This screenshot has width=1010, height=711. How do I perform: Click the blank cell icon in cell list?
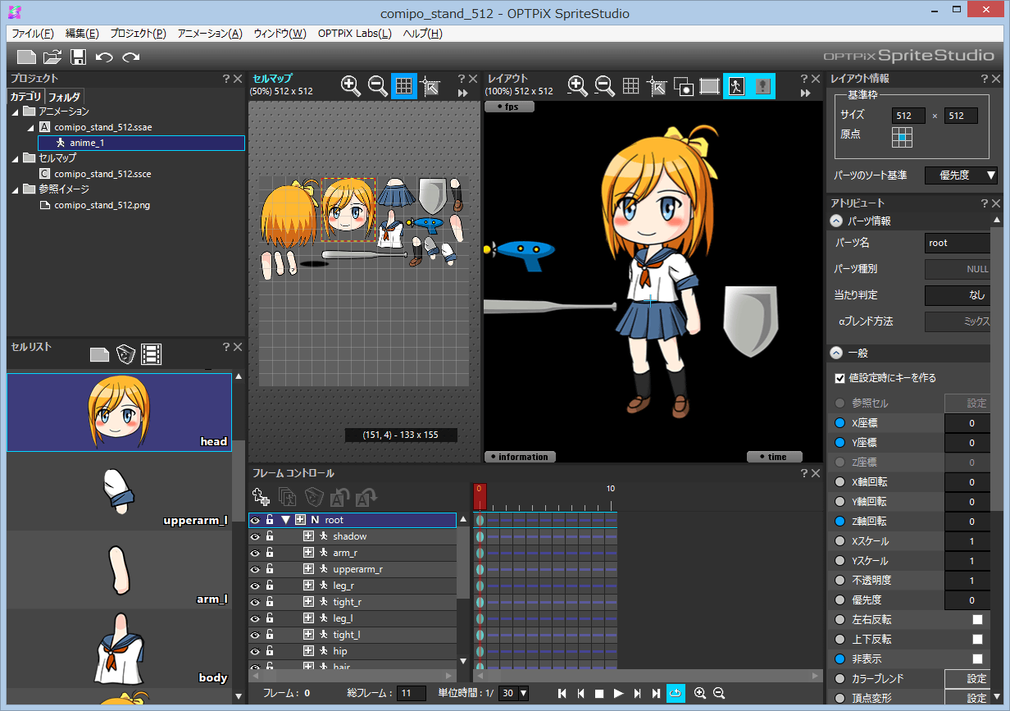click(99, 354)
